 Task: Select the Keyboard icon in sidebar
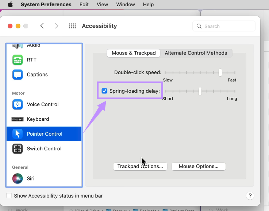pyautogui.click(x=18, y=119)
